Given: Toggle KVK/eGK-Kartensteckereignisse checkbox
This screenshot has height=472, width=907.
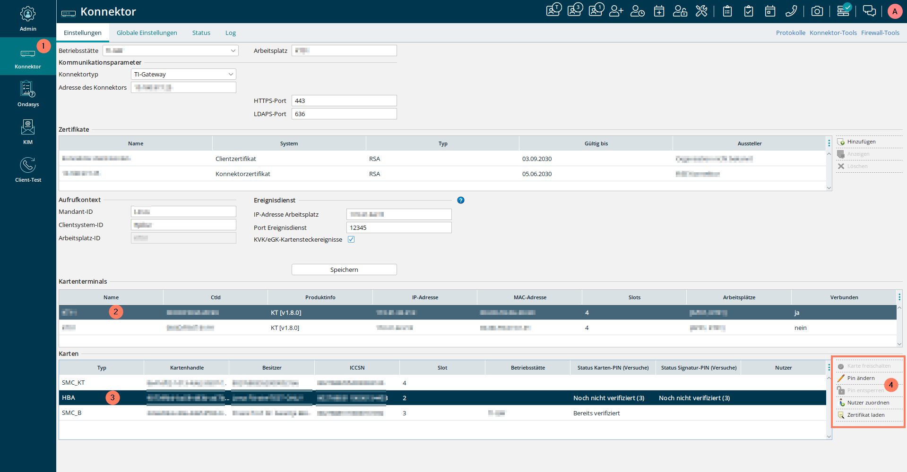Looking at the screenshot, I should pyautogui.click(x=351, y=239).
